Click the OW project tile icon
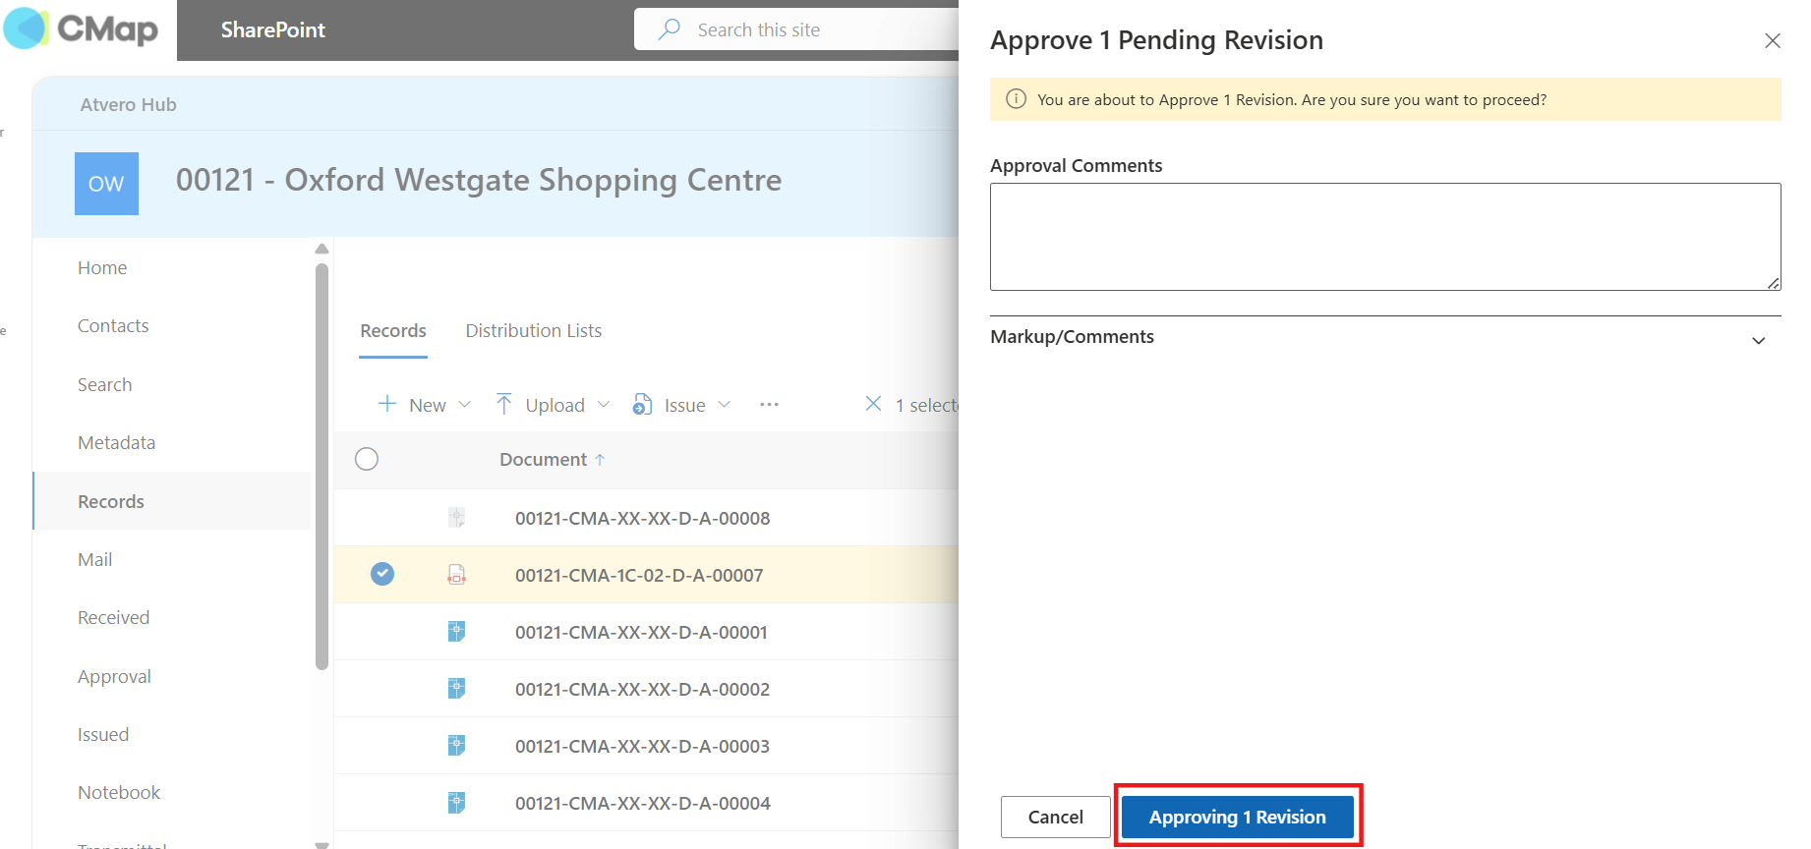1811x849 pixels. [x=106, y=184]
